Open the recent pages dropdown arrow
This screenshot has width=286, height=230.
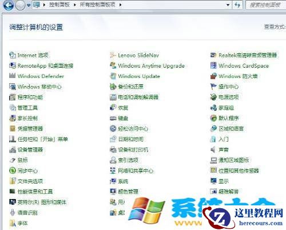point(29,5)
